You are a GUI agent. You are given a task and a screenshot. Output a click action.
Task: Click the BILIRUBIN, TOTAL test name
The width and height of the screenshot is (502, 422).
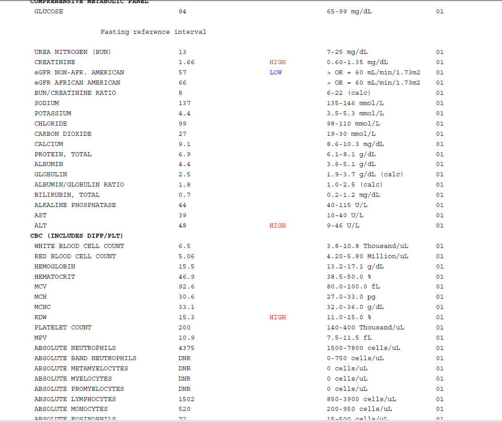pos(67,195)
